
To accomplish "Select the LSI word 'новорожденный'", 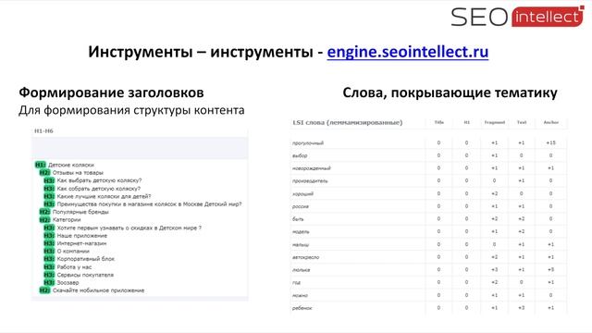I will point(312,168).
